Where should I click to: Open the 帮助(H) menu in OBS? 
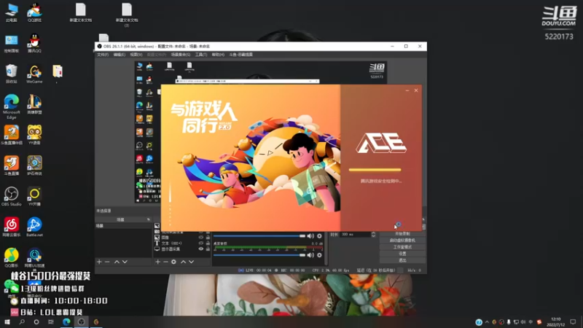point(218,55)
